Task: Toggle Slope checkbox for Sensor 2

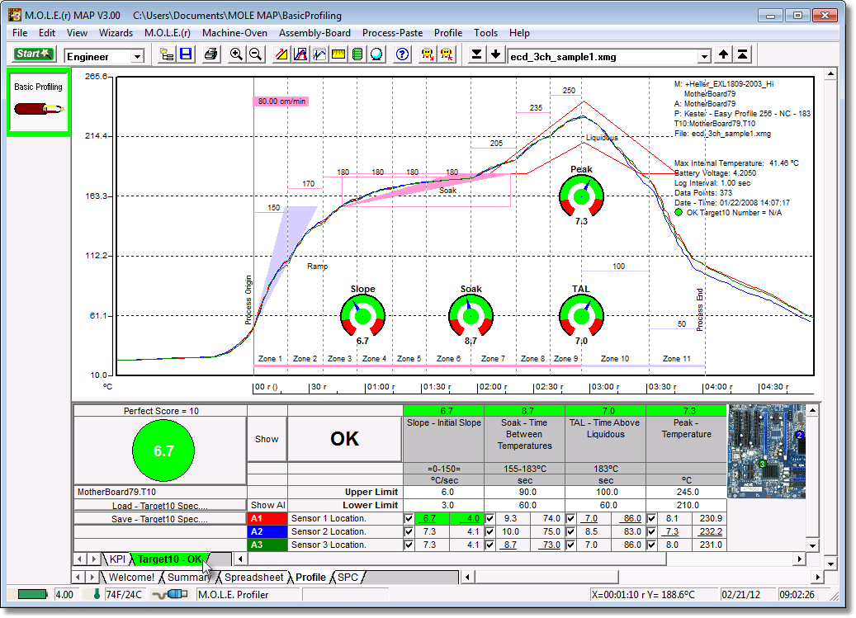Action: pos(409,531)
